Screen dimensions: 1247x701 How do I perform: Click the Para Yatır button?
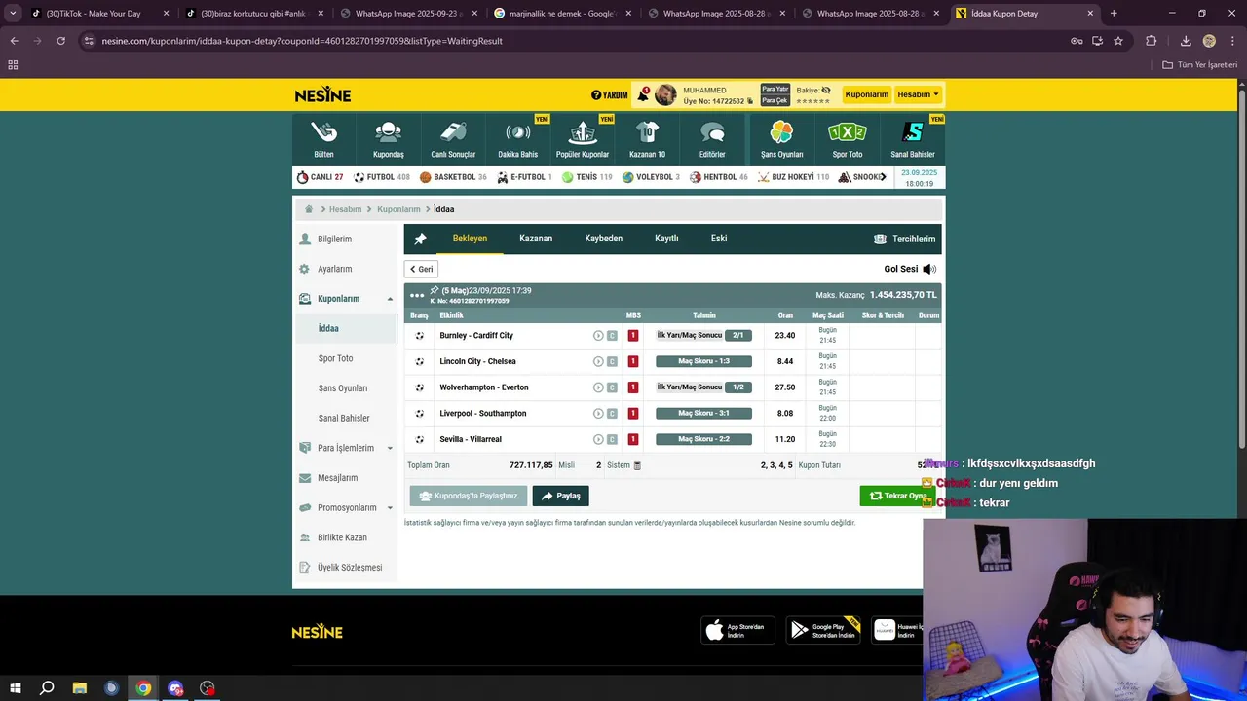tap(775, 89)
